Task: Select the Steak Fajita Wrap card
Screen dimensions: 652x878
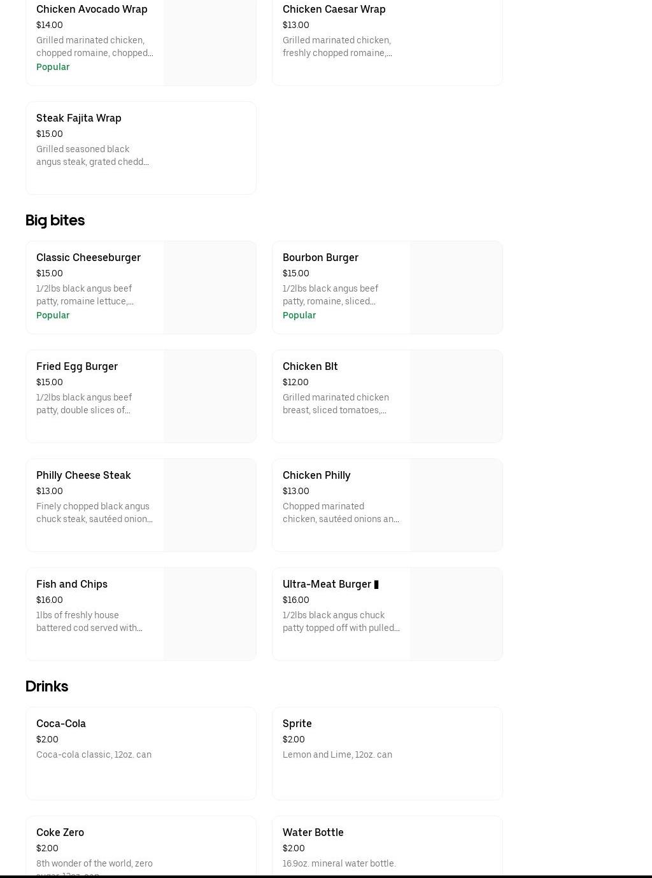Action: pyautogui.click(x=141, y=148)
